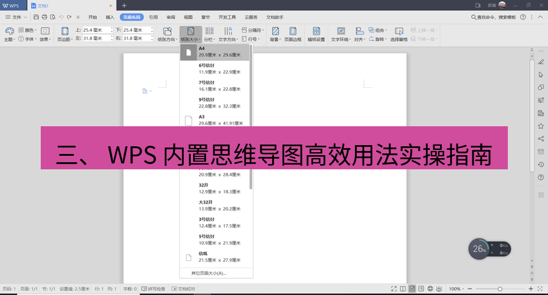Toggle 文档校对 proofreading in status bar
The image size is (548, 295).
coord(183,289)
